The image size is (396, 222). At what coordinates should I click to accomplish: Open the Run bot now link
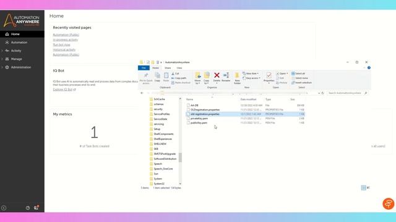[x=61, y=44]
